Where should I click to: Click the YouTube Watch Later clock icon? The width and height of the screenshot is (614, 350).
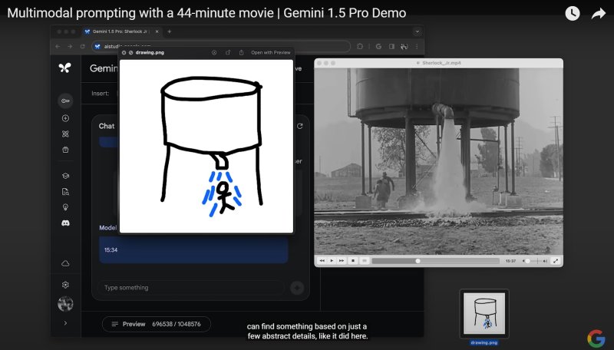(x=573, y=13)
